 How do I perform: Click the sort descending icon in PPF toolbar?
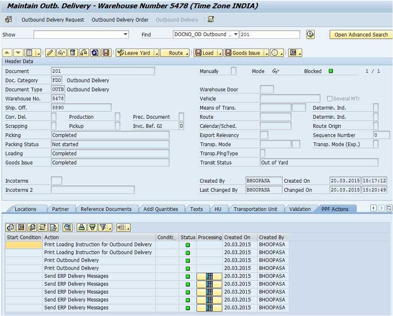tap(92, 228)
